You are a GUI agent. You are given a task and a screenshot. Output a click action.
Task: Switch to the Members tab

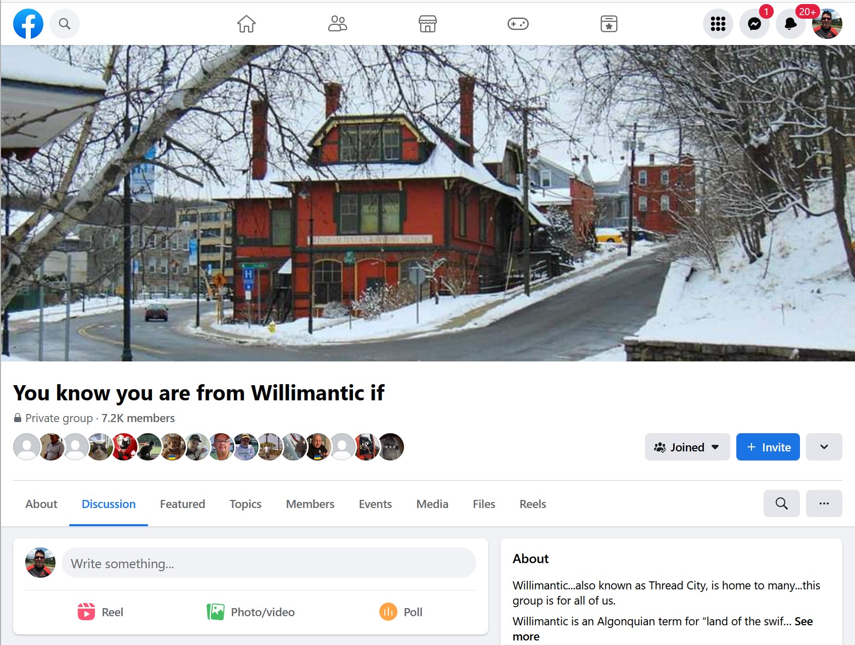pos(310,504)
